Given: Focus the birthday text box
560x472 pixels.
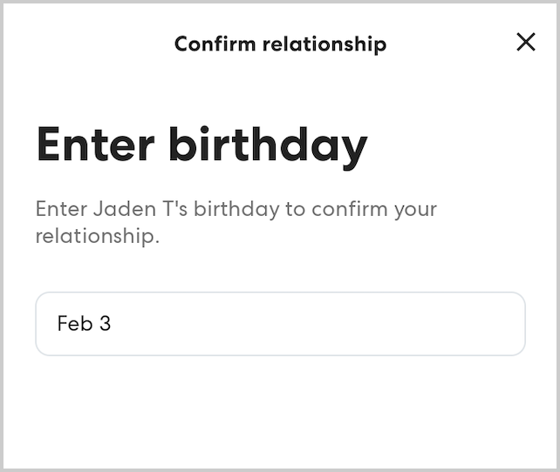Looking at the screenshot, I should click(280, 324).
